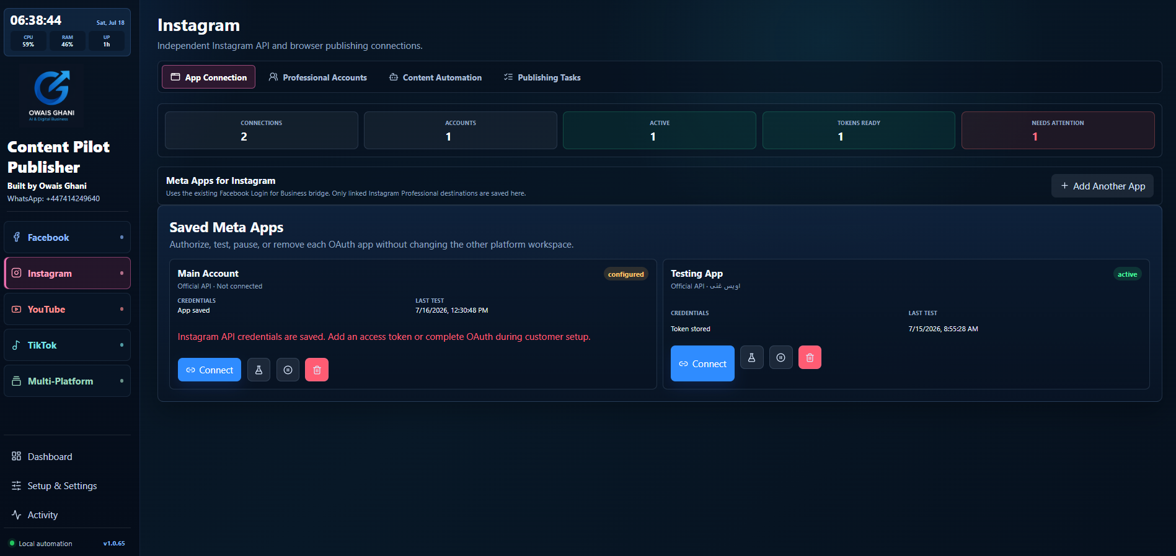Viewport: 1176px width, 556px height.
Task: Click Add Another App button
Action: coord(1102,186)
